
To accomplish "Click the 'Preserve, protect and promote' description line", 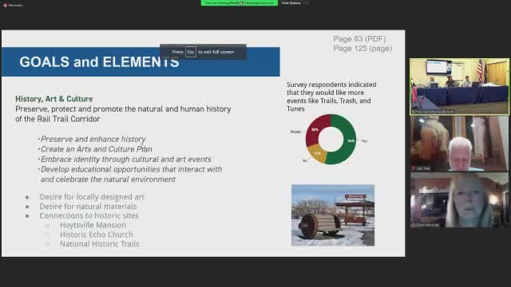I will click(123, 109).
